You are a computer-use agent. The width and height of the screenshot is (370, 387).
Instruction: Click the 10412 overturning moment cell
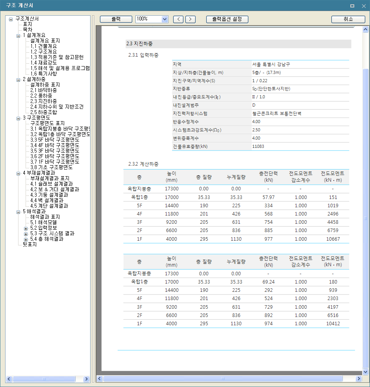tap(333, 324)
